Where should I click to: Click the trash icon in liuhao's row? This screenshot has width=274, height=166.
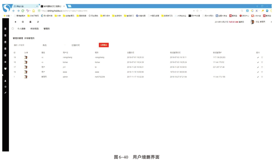pos(262,62)
